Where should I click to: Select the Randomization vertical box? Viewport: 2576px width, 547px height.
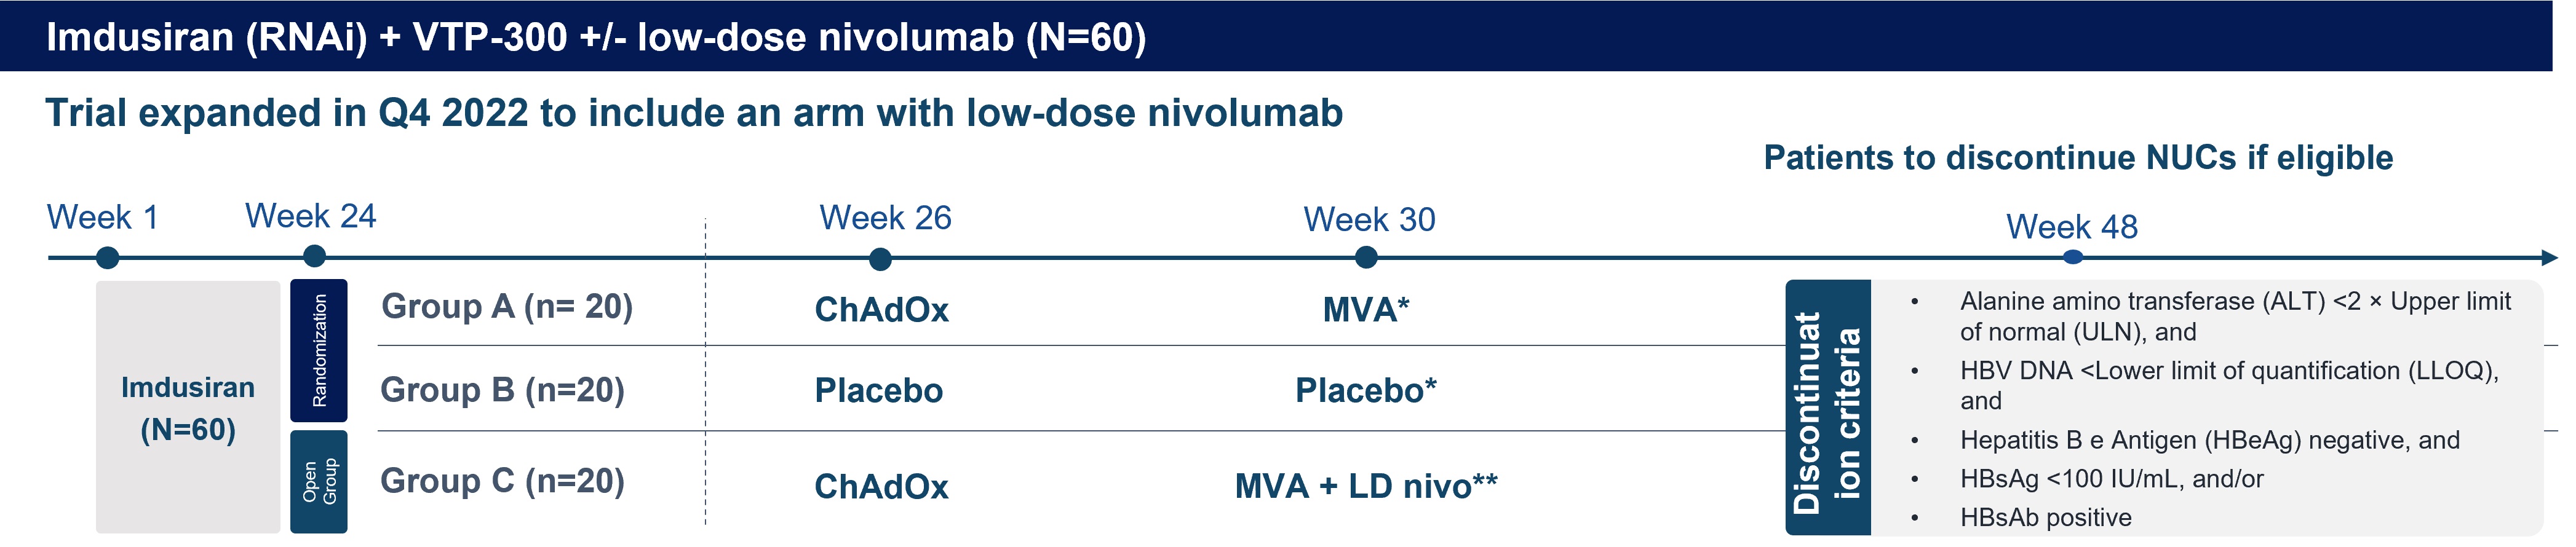click(319, 350)
